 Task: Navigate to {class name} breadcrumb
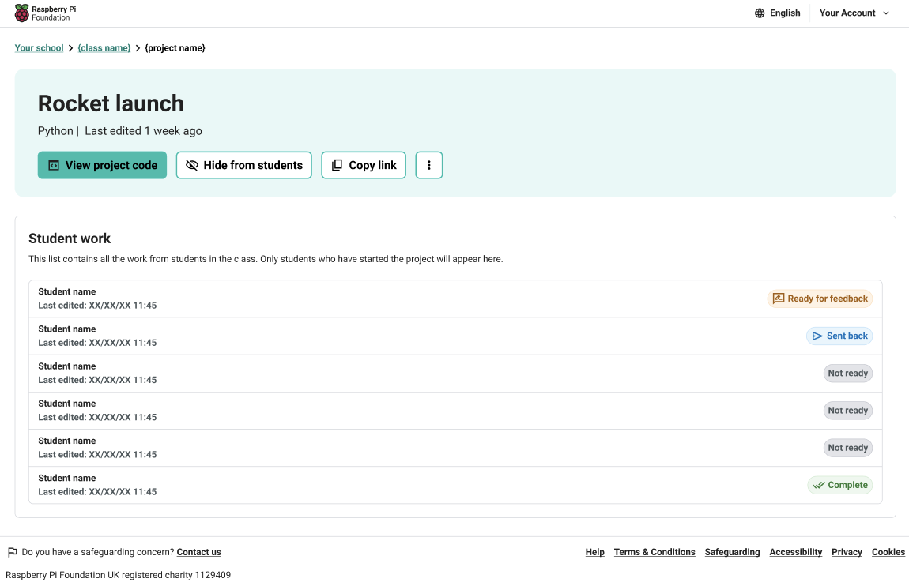[x=104, y=48]
